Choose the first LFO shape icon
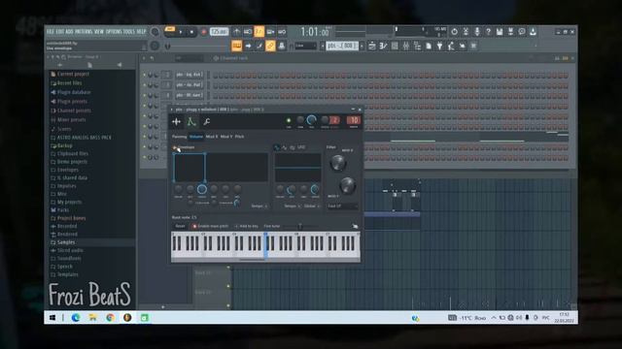The image size is (622, 349). coord(277,147)
